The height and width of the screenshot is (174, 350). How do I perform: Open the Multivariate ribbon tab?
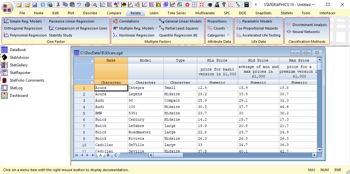pyautogui.click(x=205, y=13)
